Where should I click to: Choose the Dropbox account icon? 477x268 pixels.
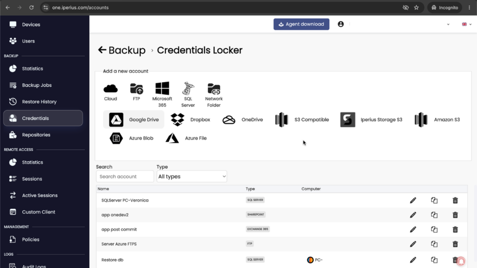tap(177, 120)
